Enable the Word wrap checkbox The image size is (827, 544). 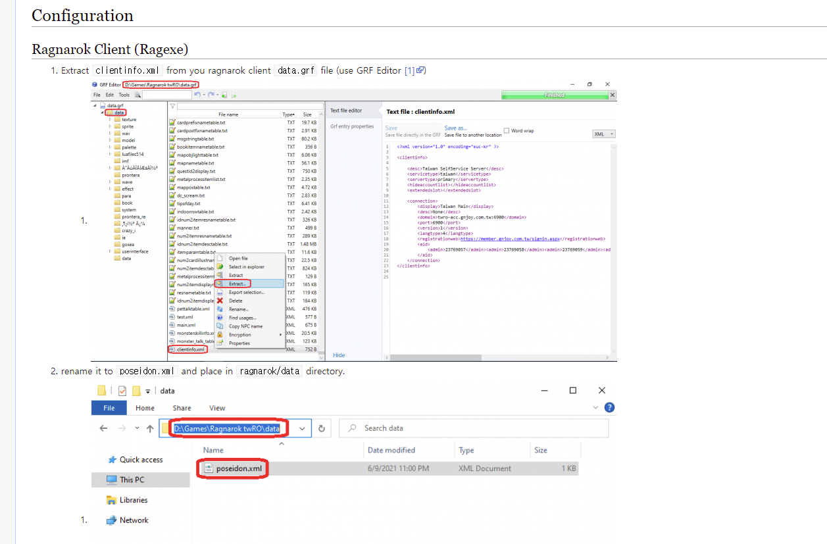(507, 130)
